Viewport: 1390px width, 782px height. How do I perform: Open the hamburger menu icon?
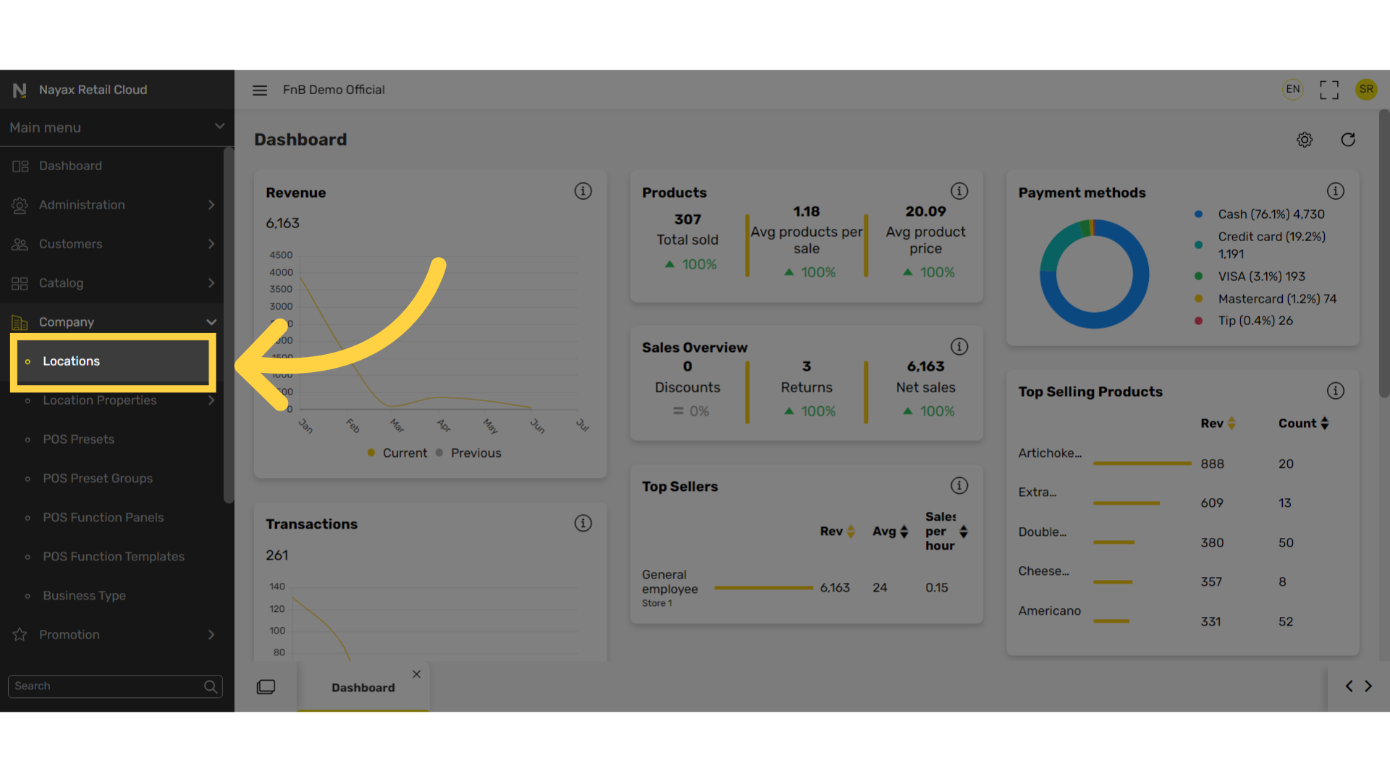[260, 90]
